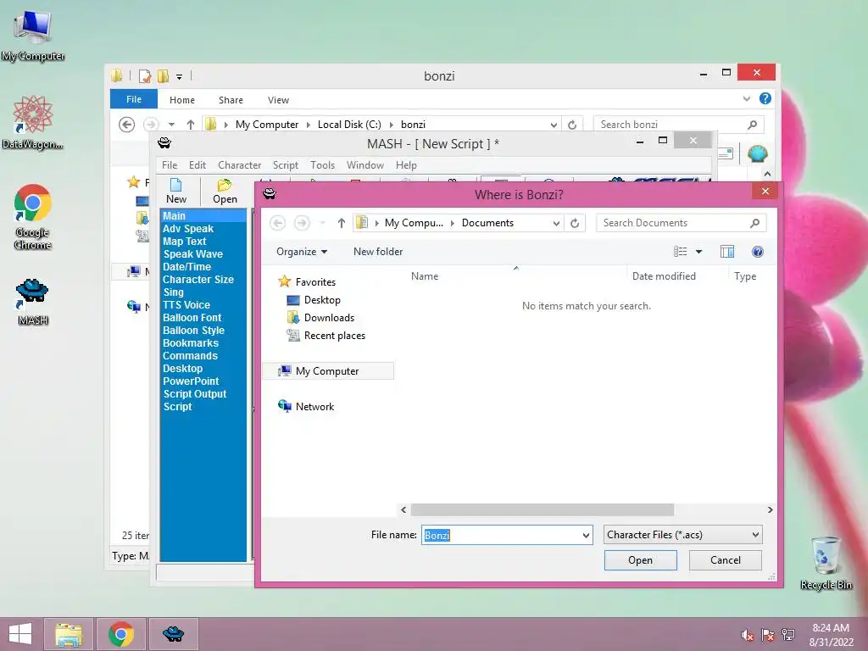868x651 pixels.
Task: Open the MASH Tools menu
Action: (x=322, y=165)
